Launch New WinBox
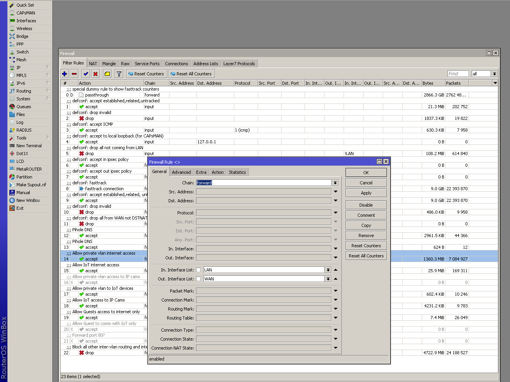 [28, 200]
